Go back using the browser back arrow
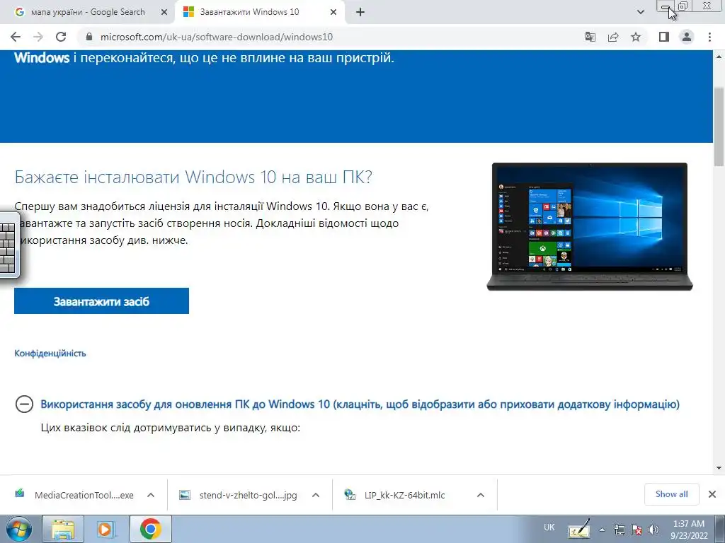This screenshot has width=725, height=543. (16, 37)
